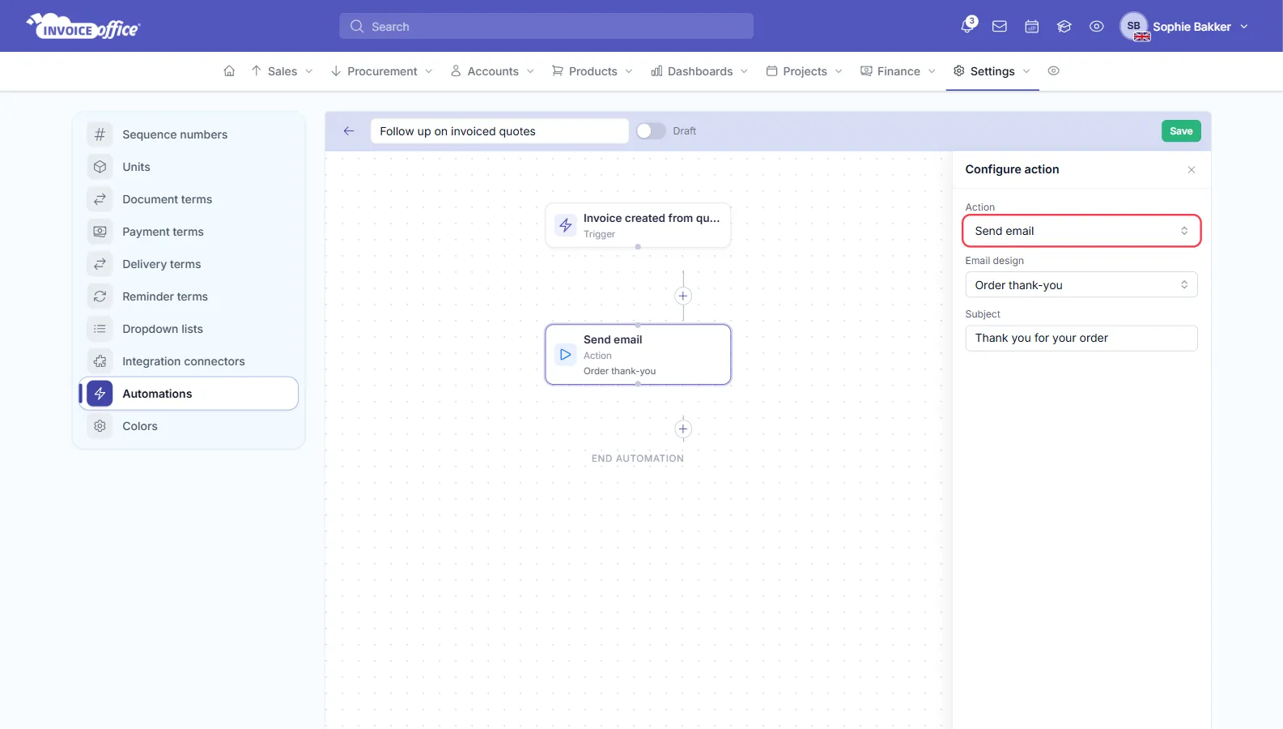Open Sequence numbers settings
Image resolution: width=1283 pixels, height=729 pixels.
189,134
